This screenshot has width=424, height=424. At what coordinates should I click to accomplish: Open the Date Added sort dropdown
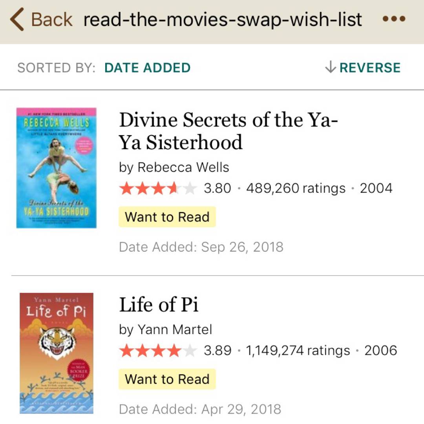coord(147,68)
